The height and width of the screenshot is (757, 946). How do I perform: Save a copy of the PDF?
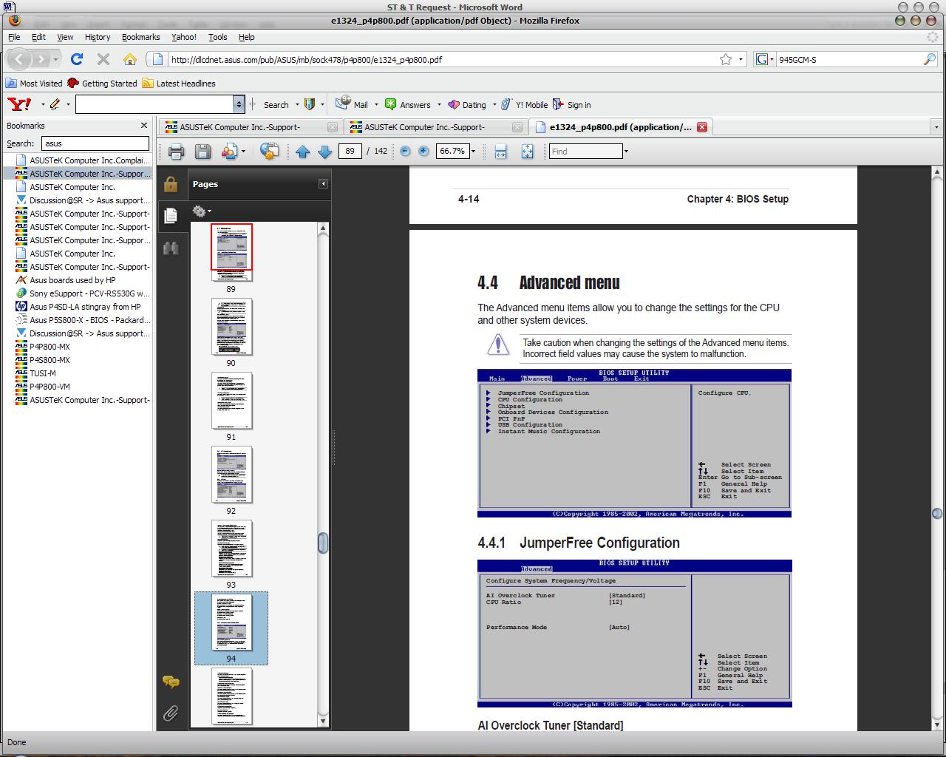coord(203,152)
